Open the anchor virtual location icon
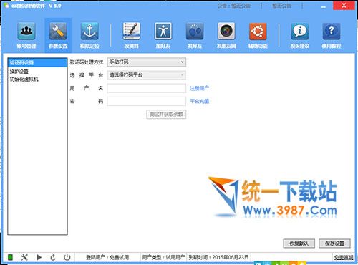 pyautogui.click(x=89, y=32)
